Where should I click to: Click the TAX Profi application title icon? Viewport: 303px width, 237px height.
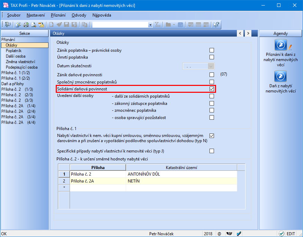coord(6,5)
